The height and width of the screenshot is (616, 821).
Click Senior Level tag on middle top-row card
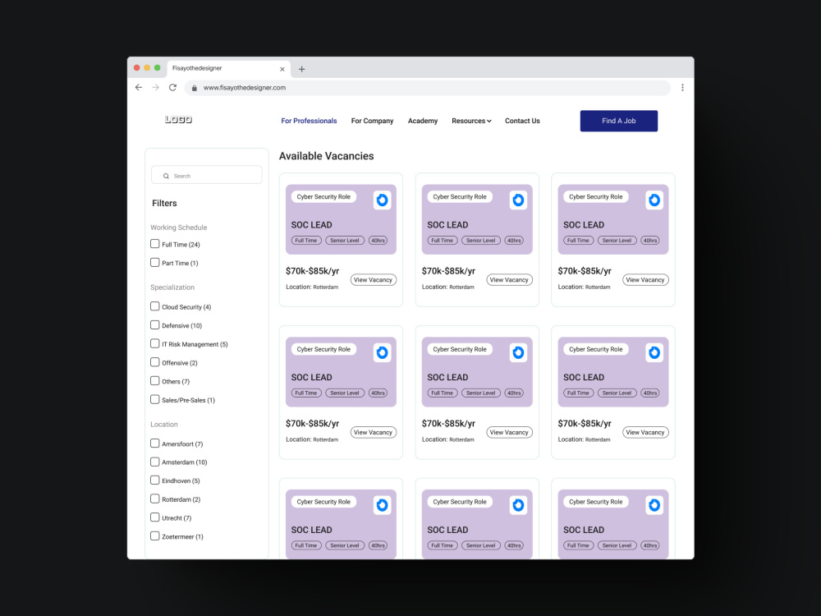(x=480, y=241)
